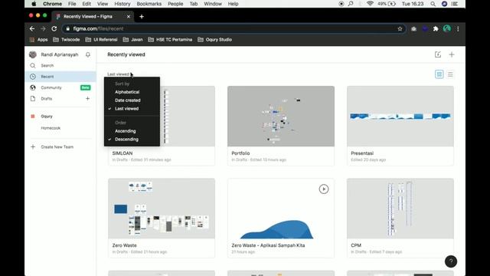
Task: Open Oqury Studio bookmarks folder
Action: click(214, 40)
